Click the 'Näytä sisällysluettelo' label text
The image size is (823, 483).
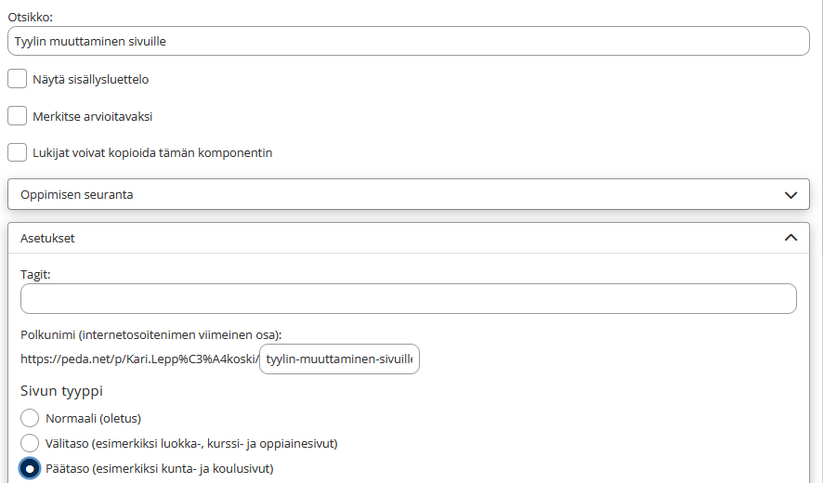click(91, 80)
